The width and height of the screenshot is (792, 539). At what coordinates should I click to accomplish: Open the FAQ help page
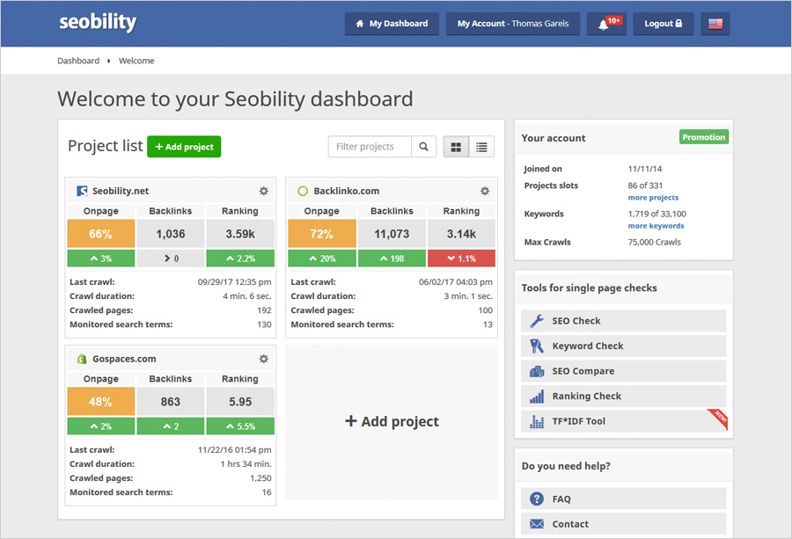pyautogui.click(x=624, y=499)
